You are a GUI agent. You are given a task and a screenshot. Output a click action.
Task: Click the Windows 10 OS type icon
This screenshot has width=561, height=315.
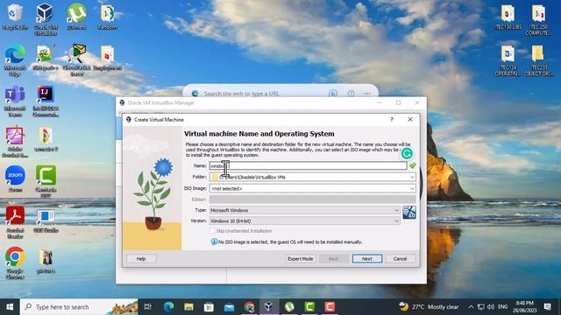pyautogui.click(x=409, y=212)
